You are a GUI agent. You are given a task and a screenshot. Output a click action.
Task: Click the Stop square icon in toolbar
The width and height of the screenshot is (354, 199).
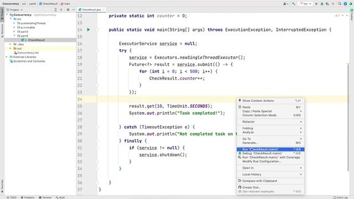click(x=333, y=4)
